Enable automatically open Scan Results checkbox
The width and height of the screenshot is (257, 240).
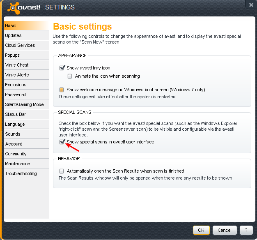click(x=62, y=171)
